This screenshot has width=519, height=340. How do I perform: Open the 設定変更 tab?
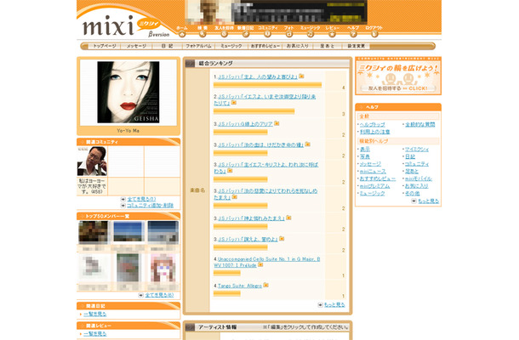pos(356,46)
